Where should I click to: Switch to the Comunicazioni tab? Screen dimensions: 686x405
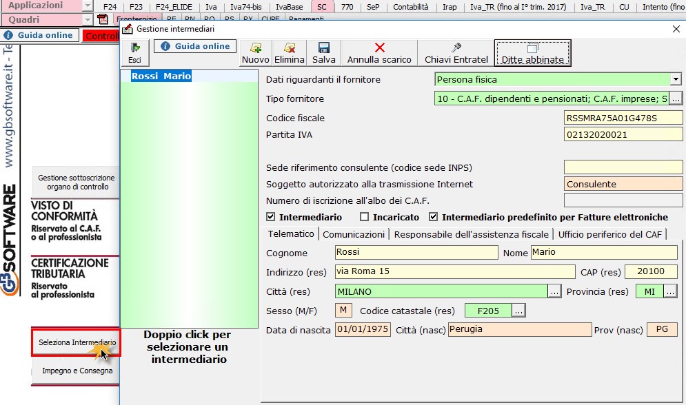[354, 234]
